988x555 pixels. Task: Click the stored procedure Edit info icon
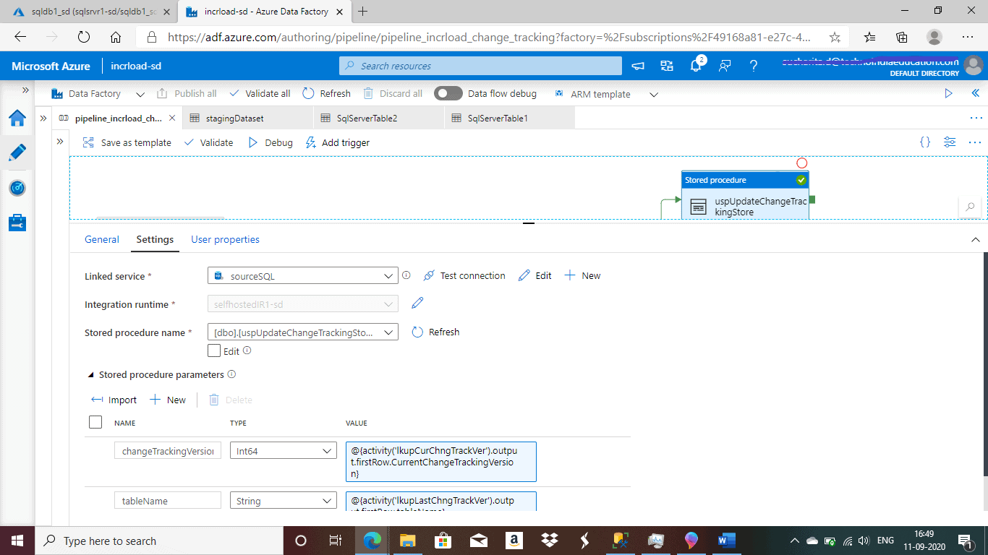click(247, 350)
